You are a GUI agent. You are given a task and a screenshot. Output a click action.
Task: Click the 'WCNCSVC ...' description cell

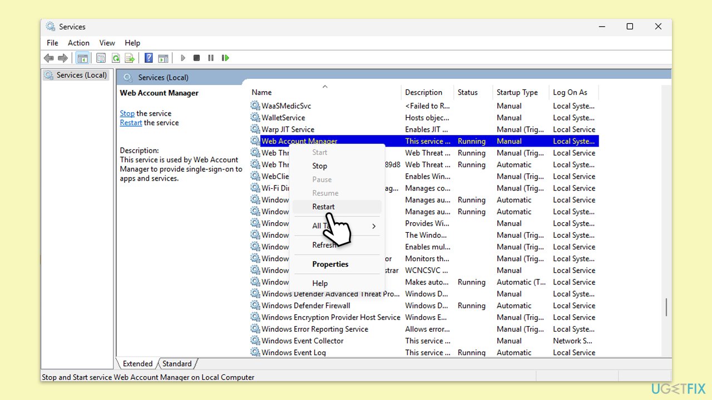pyautogui.click(x=427, y=271)
